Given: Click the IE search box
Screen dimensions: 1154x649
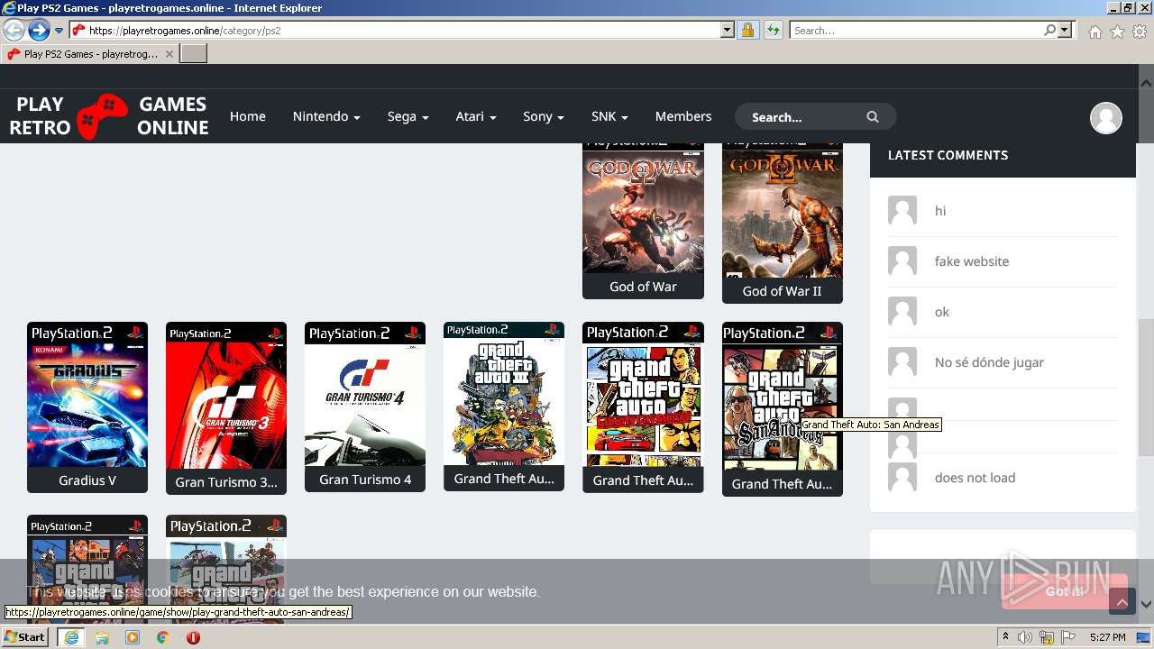Looking at the screenshot, I should click(915, 31).
